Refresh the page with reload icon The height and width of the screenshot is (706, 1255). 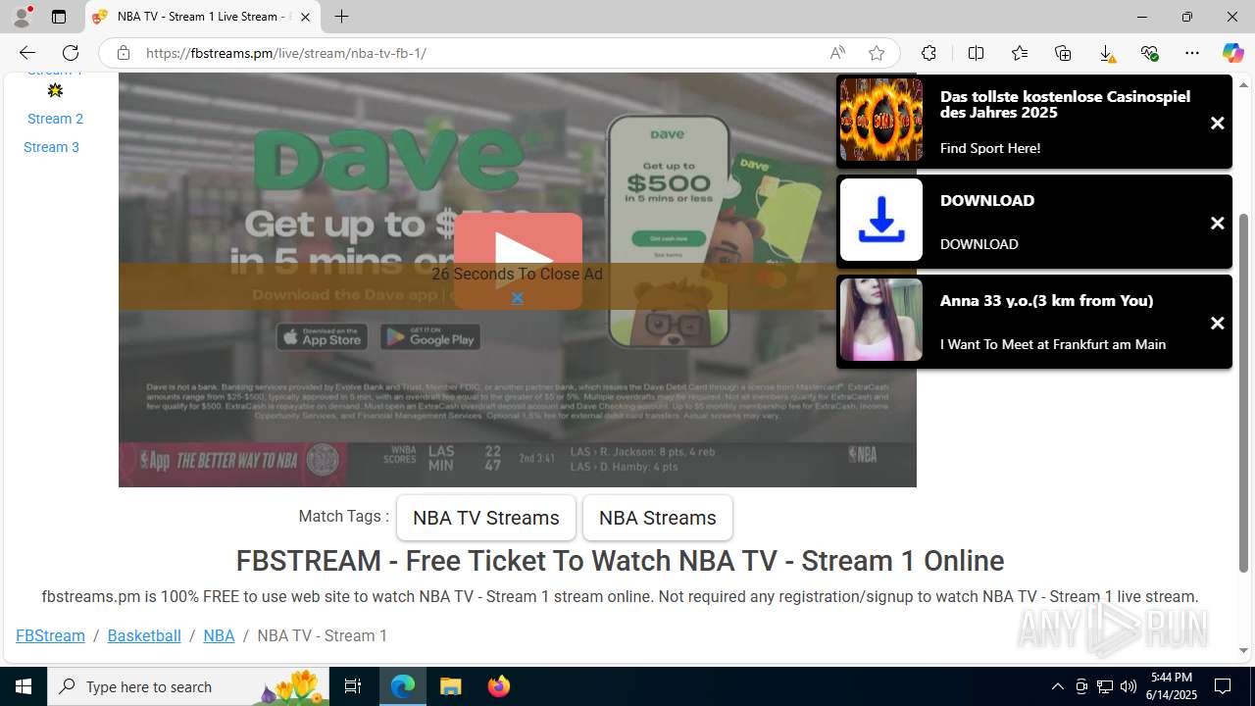pyautogui.click(x=71, y=53)
